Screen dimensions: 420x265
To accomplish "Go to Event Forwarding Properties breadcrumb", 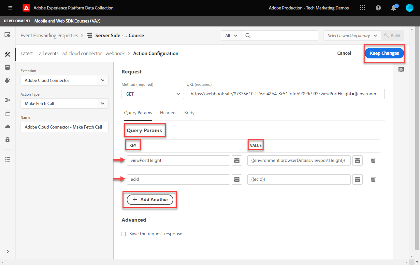I will 49,36.
